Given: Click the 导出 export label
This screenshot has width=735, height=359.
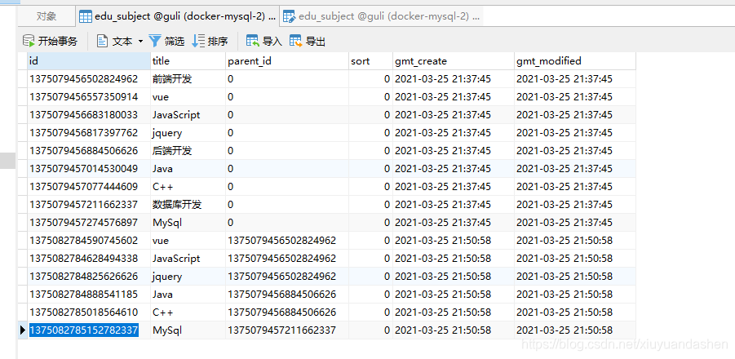Looking at the screenshot, I should (316, 42).
